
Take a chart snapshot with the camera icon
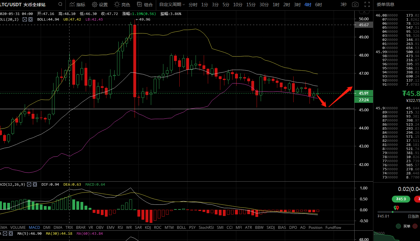[355, 5]
